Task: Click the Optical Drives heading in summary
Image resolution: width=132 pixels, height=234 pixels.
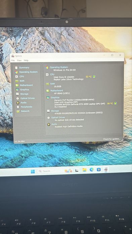Action: pyautogui.click(x=58, y=117)
